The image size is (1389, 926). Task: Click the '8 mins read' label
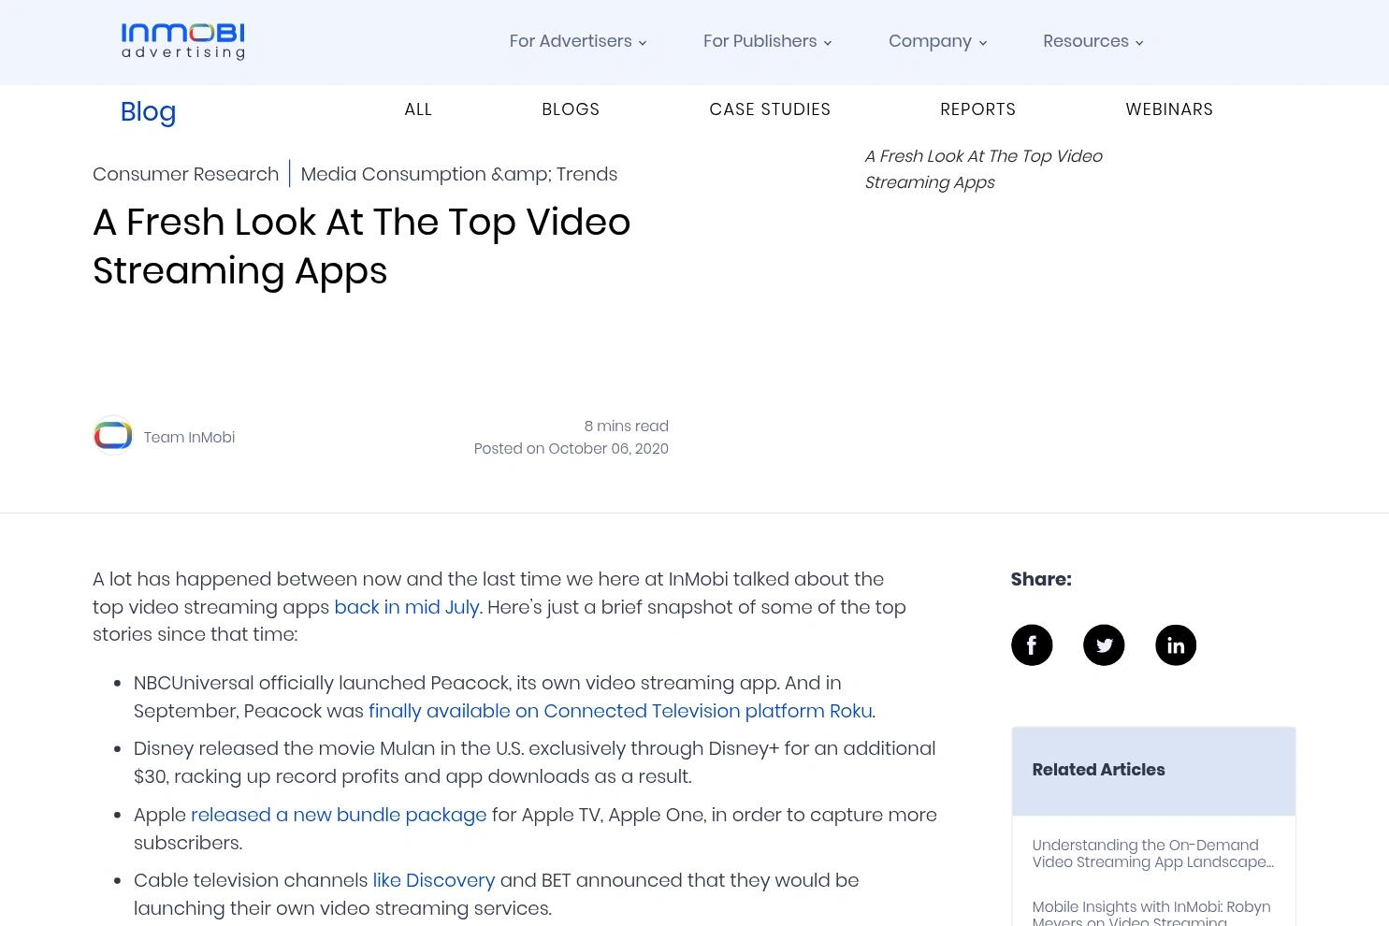pos(627,426)
